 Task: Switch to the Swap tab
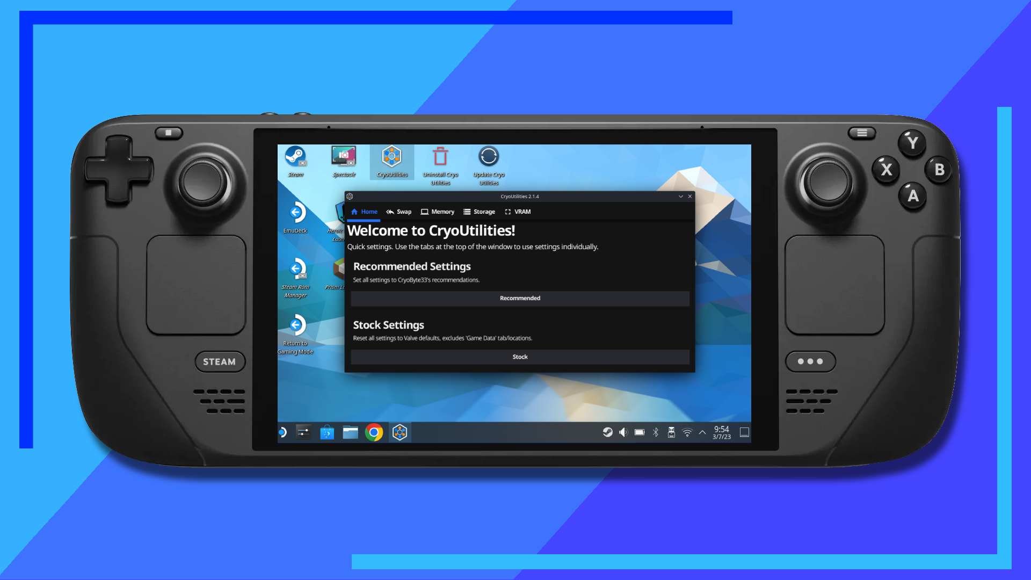pos(399,212)
